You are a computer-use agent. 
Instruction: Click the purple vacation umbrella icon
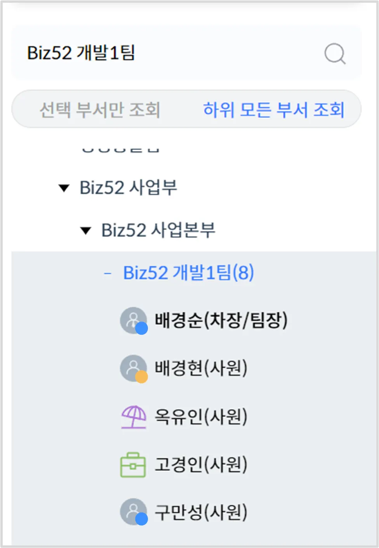coord(134,417)
